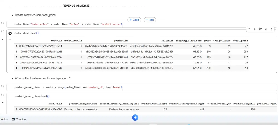Click total_price value 260
278x125 pixels.
click(246, 52)
